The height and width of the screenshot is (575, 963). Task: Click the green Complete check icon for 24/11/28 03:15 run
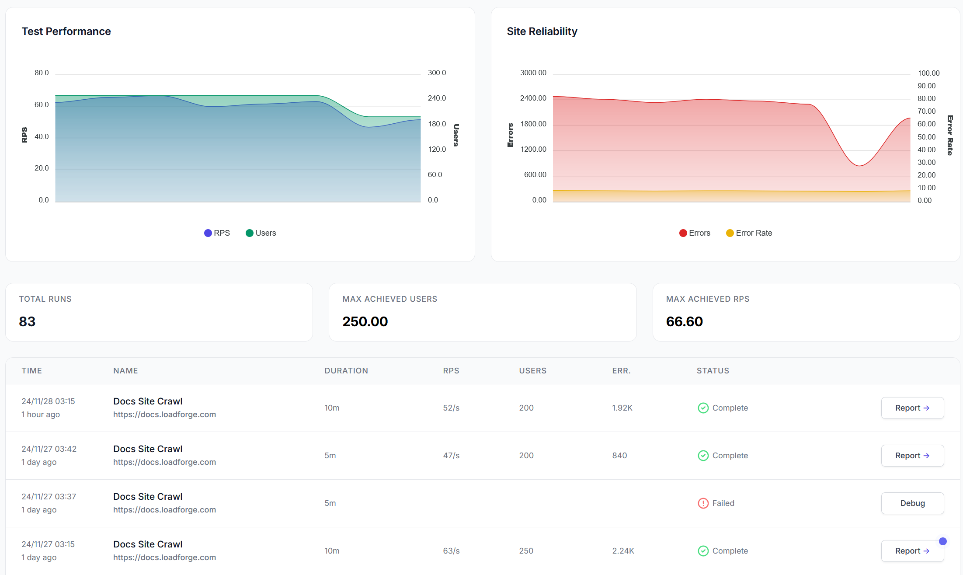pyautogui.click(x=703, y=408)
